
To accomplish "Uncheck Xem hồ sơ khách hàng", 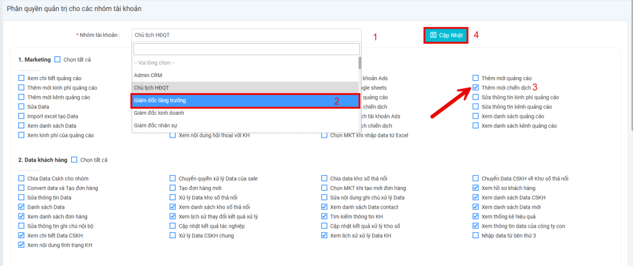I will (x=475, y=188).
